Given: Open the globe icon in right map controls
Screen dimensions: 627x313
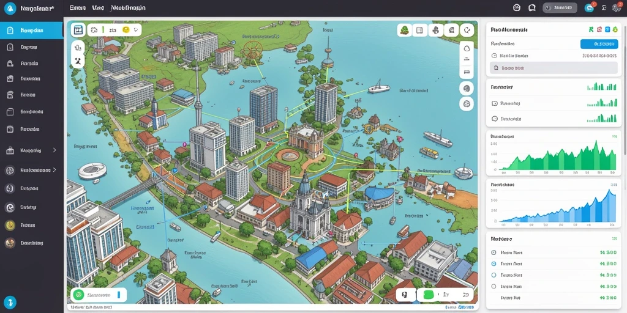Looking at the screenshot, I should click(x=467, y=88).
